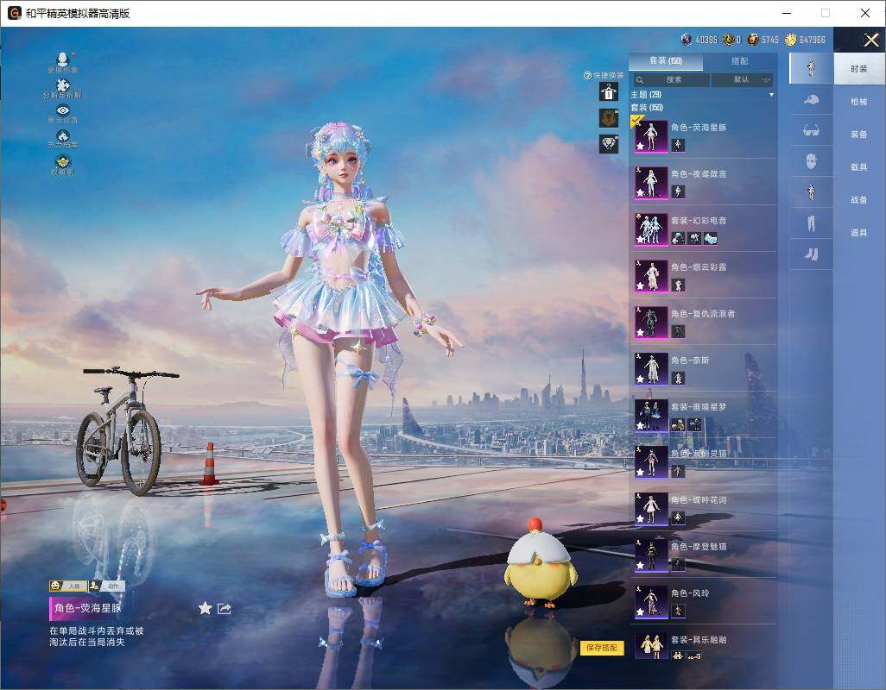
Task: Open the 动作 action button
Action: pos(106,586)
